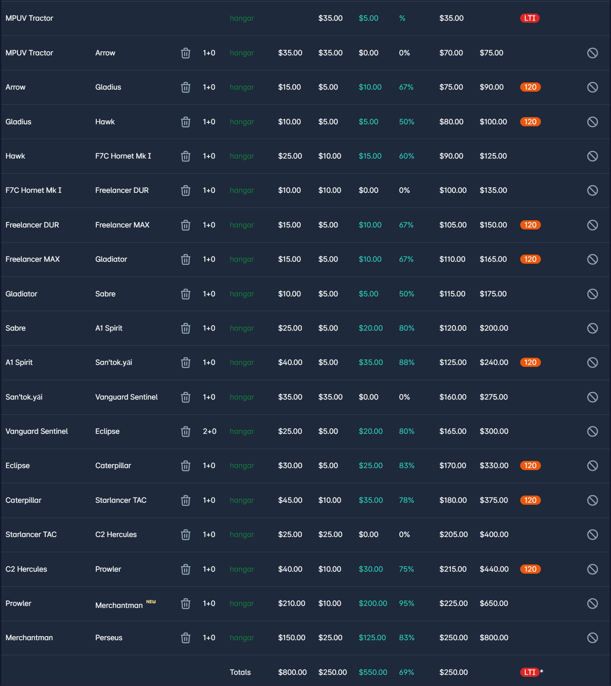Delete the MPUV Tractor to Arrow upgrade
The height and width of the screenshot is (686, 611).
[186, 53]
